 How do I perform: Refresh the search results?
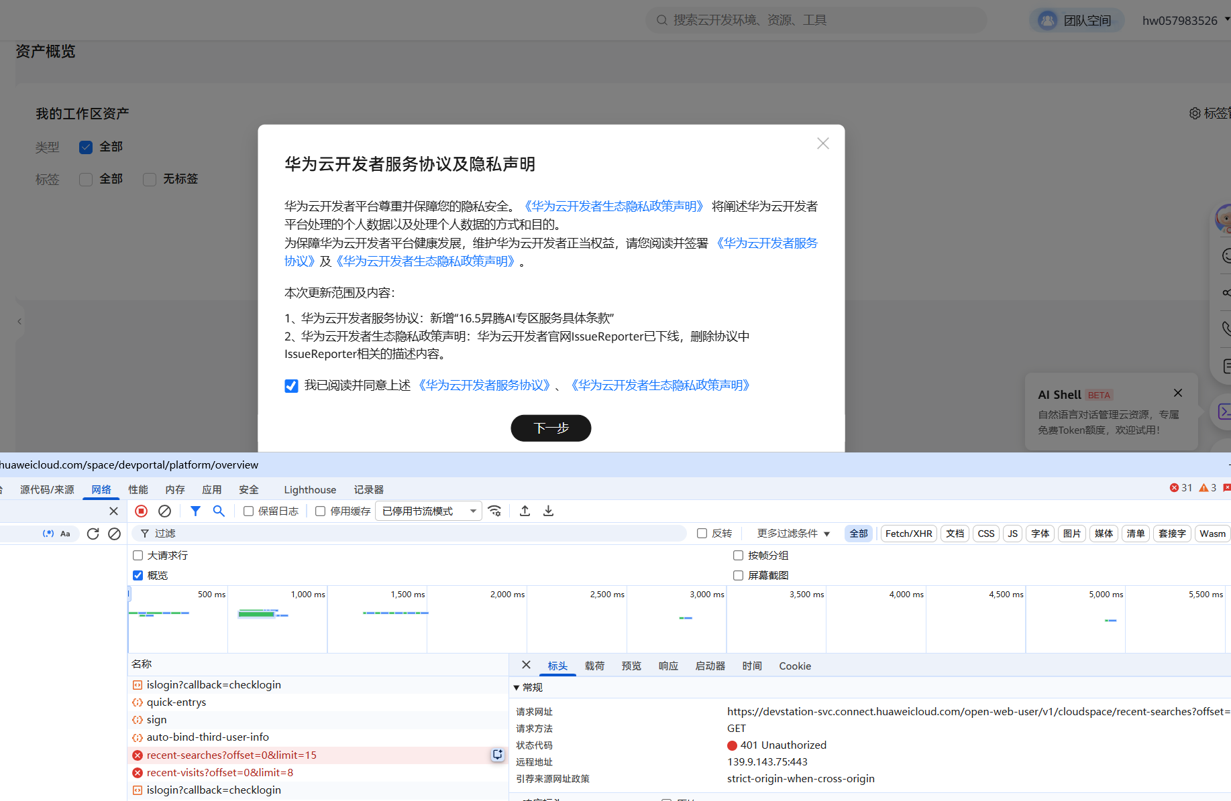pos(93,534)
